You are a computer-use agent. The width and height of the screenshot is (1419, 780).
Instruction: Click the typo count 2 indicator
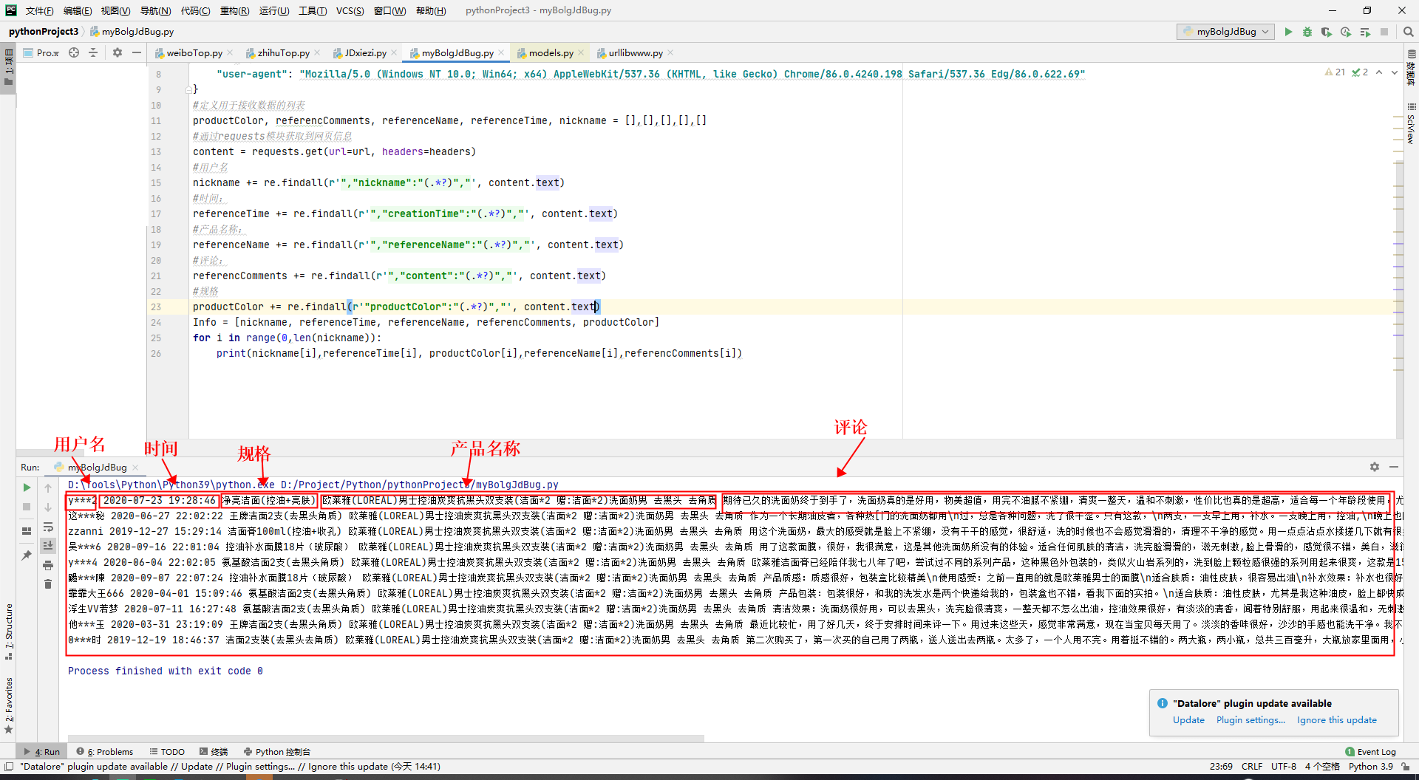tap(1360, 72)
